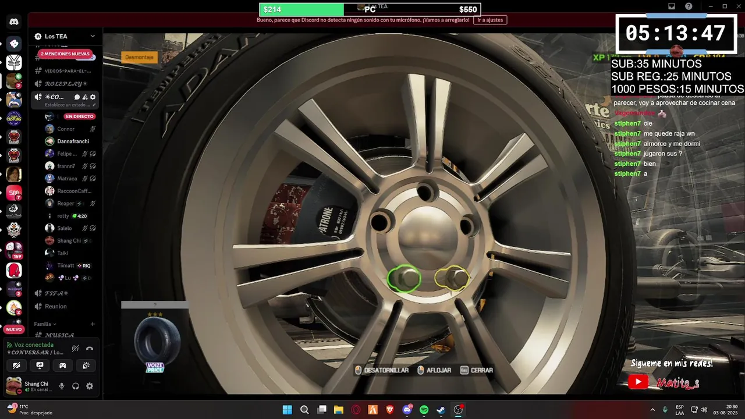
Task: Open Discord help question mark icon
Action: point(689,6)
